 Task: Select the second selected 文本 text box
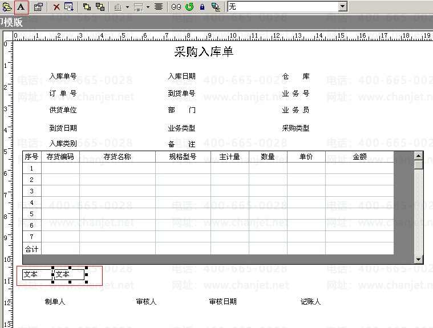click(x=69, y=274)
